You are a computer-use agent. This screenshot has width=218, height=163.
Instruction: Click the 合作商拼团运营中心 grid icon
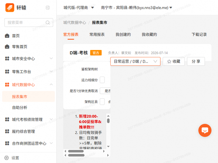coord(7,143)
